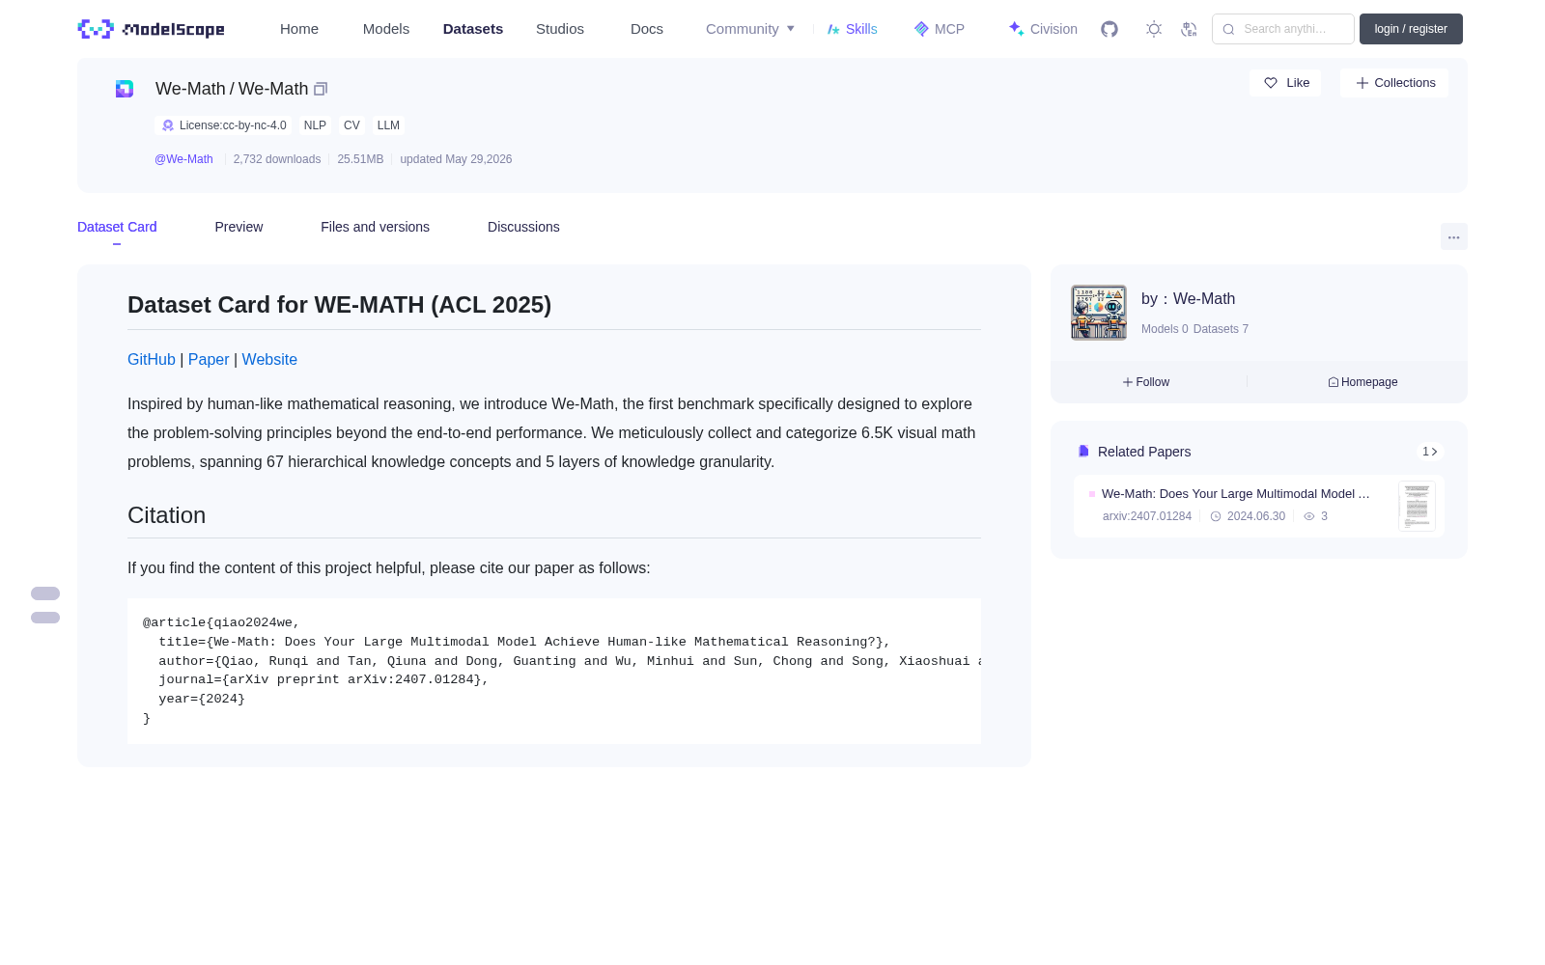Open the Studios section
1545x965 pixels.
(x=560, y=29)
